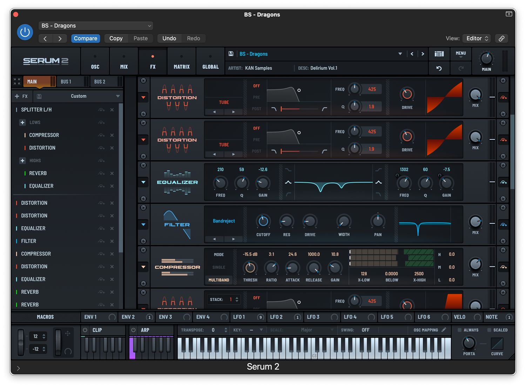Switch to the MIX tab
The image size is (526, 387).
tap(124, 62)
